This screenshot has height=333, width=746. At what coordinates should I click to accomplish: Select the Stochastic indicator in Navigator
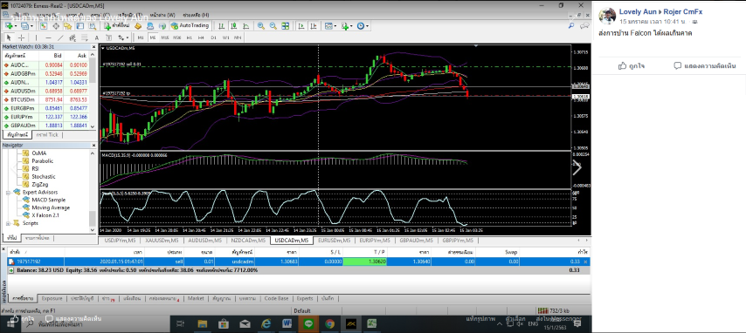(x=44, y=177)
